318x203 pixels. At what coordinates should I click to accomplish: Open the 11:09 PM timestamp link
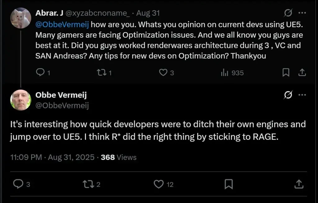[26, 157]
